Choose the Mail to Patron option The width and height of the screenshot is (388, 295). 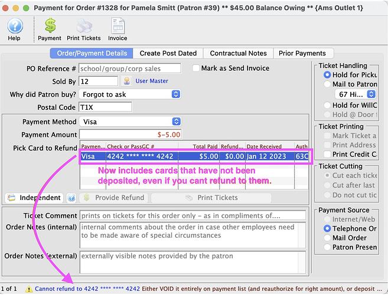[x=327, y=84]
